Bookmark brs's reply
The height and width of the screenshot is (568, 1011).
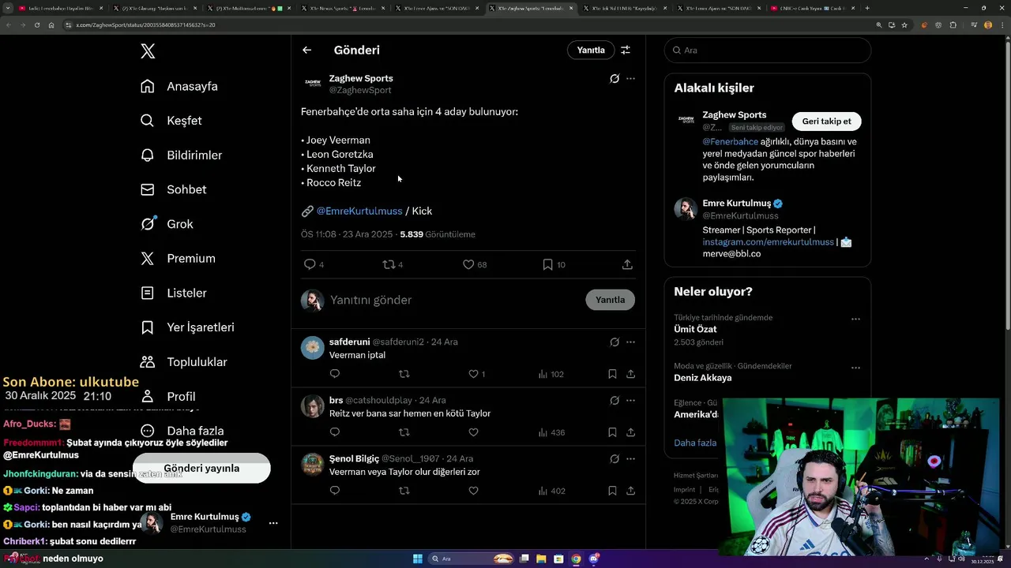(x=612, y=432)
